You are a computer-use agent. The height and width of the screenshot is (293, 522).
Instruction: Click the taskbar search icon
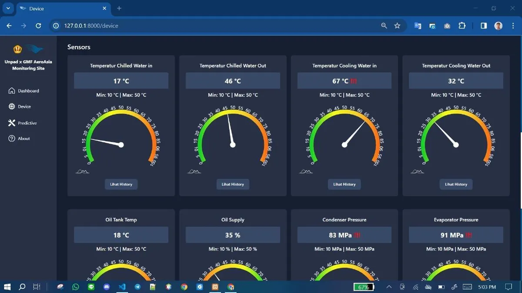pyautogui.click(x=22, y=286)
